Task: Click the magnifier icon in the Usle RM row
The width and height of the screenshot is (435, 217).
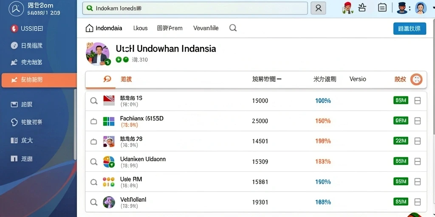Action: (94, 182)
